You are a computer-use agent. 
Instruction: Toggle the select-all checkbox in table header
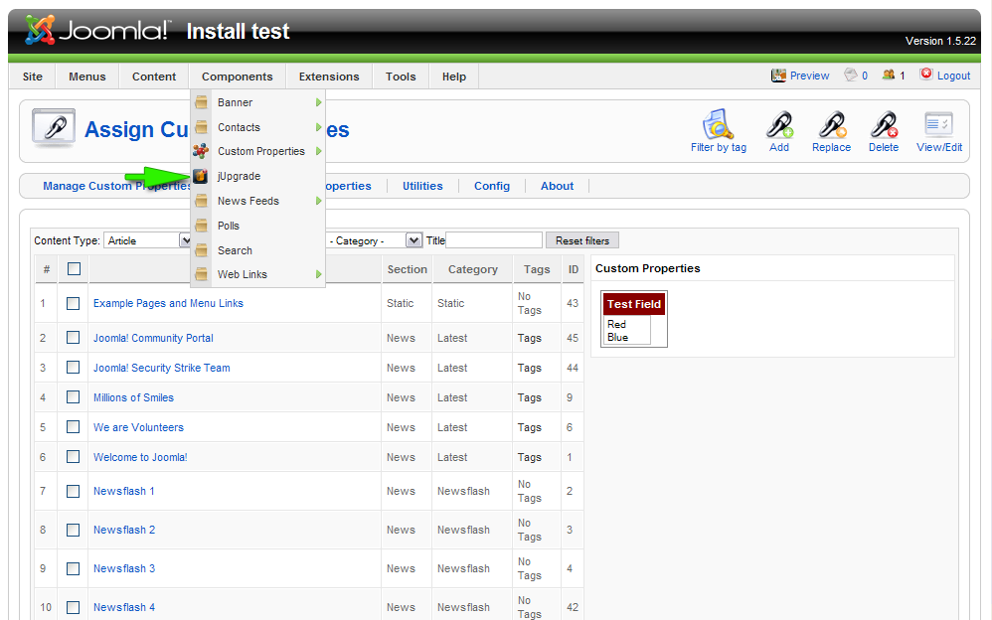point(74,269)
